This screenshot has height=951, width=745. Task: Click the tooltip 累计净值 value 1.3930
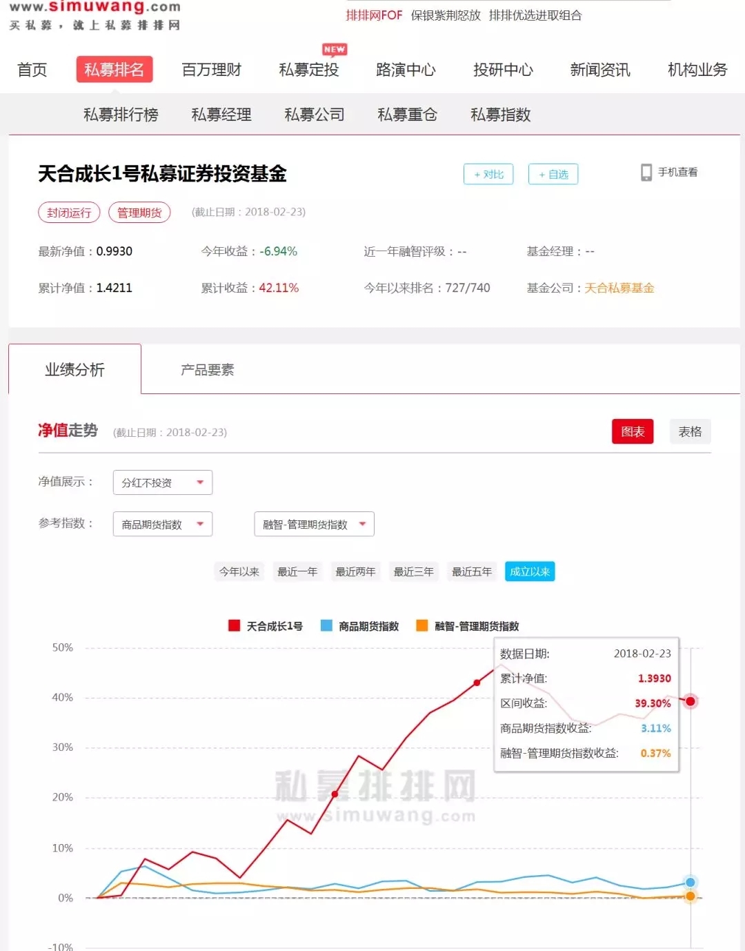[x=655, y=678]
